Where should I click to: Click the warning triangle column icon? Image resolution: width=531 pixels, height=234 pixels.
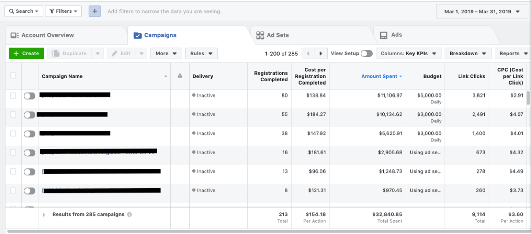[x=180, y=76]
